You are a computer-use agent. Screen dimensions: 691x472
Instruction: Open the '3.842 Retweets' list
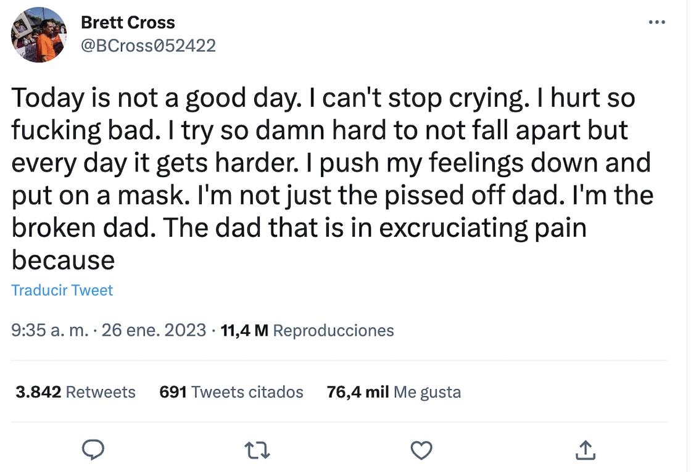point(74,392)
